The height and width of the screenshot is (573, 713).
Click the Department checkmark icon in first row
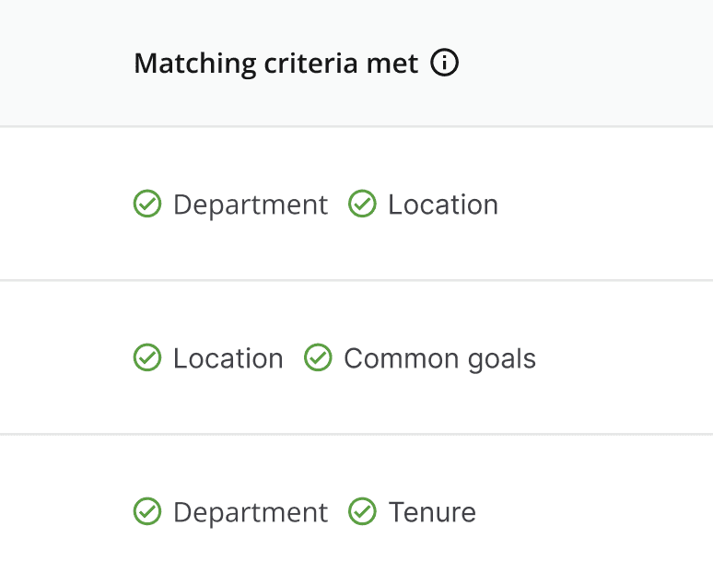point(147,205)
